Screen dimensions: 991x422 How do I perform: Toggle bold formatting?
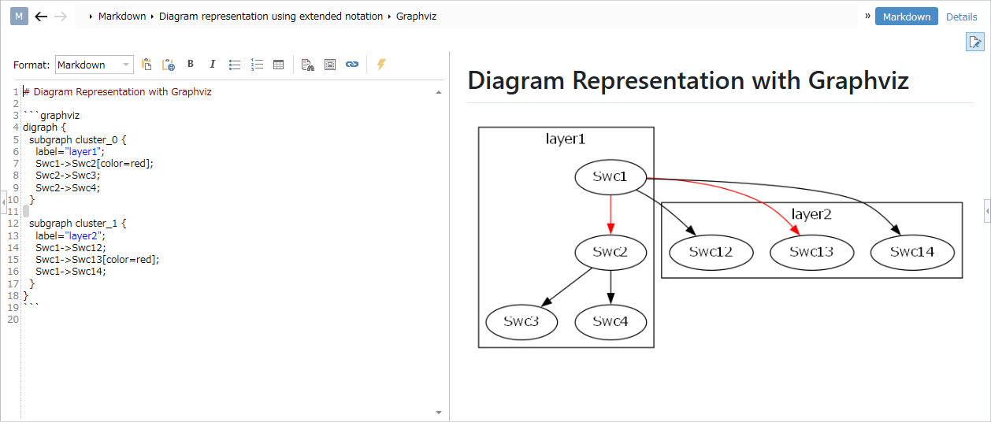click(190, 65)
